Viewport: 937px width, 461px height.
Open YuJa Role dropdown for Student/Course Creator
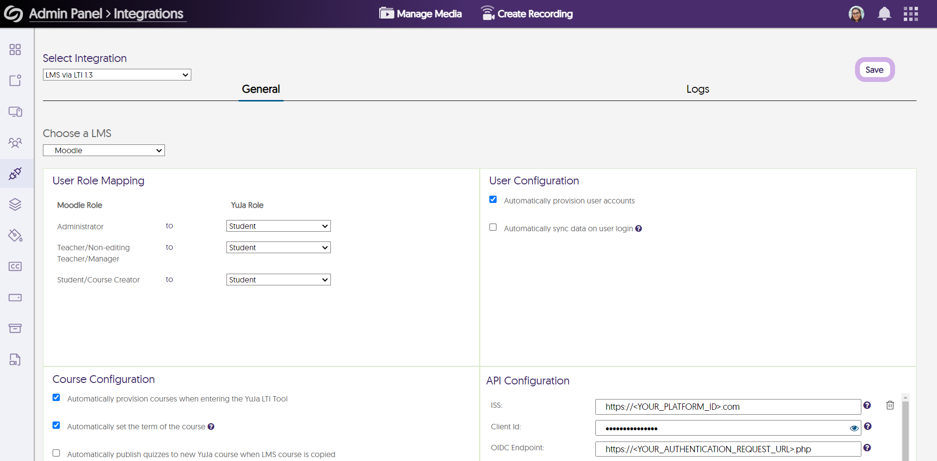pos(279,280)
